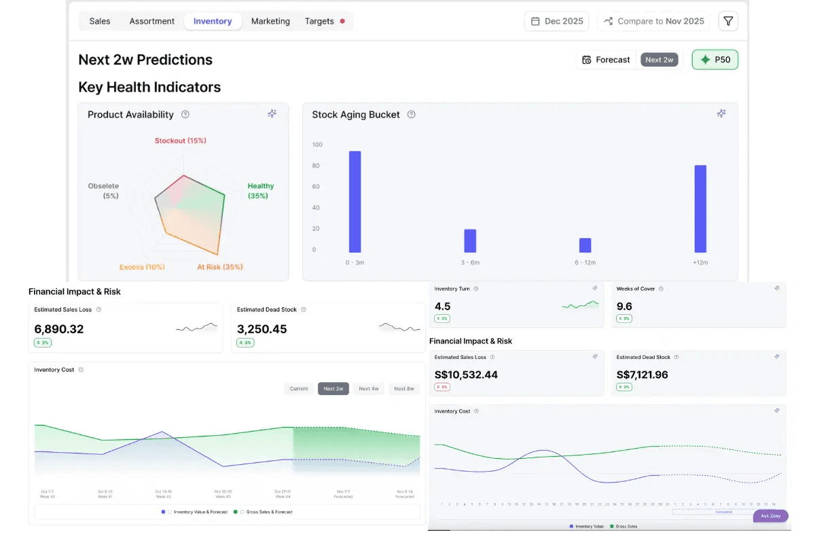The width and height of the screenshot is (815, 543).
Task: Open the Ask Zoey assistant button
Action: point(771,516)
